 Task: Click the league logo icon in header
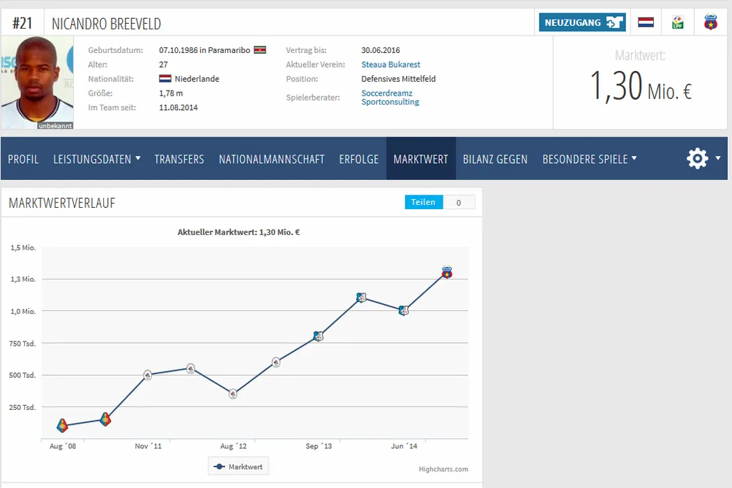click(678, 22)
